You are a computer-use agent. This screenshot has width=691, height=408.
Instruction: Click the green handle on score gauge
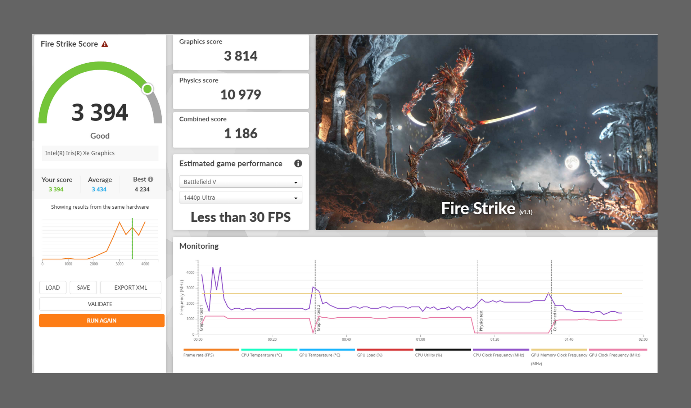coord(147,89)
